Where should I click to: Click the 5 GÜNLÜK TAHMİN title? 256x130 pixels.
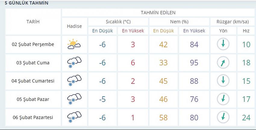tap(27, 3)
